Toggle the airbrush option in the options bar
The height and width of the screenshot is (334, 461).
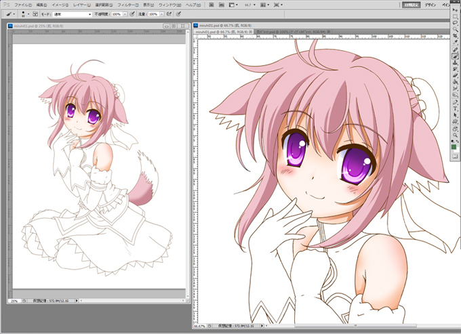point(168,14)
